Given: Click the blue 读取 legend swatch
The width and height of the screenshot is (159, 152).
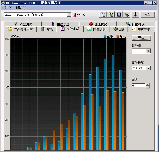Looking at the screenshot, I should [x=105, y=36].
